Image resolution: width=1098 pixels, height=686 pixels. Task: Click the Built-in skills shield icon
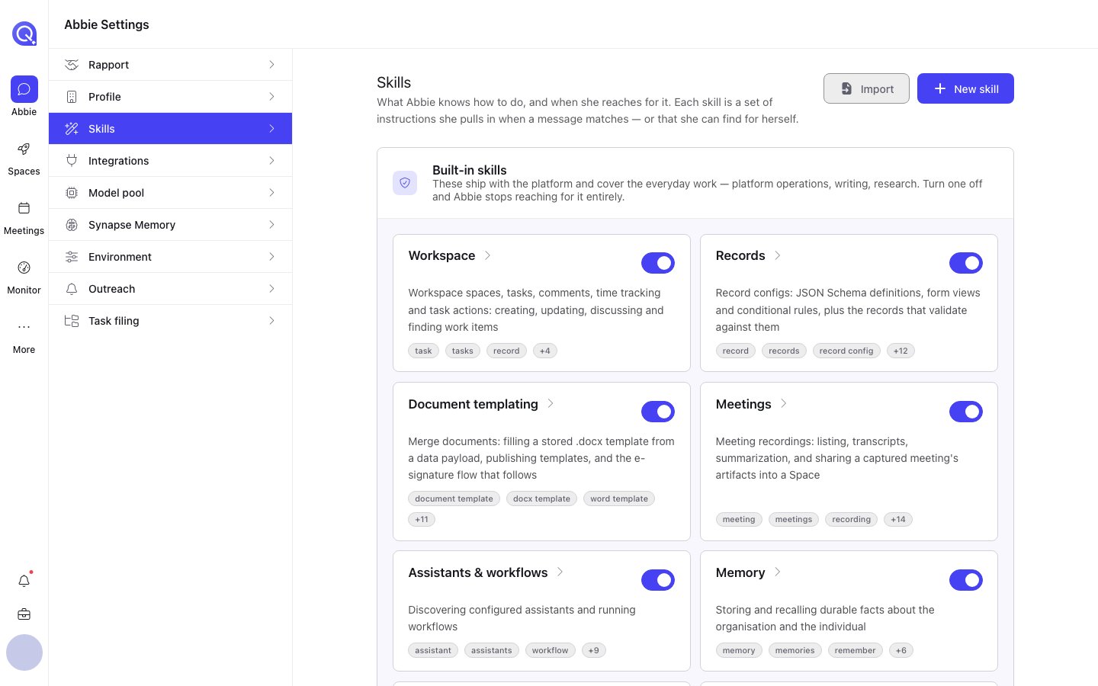tap(405, 183)
